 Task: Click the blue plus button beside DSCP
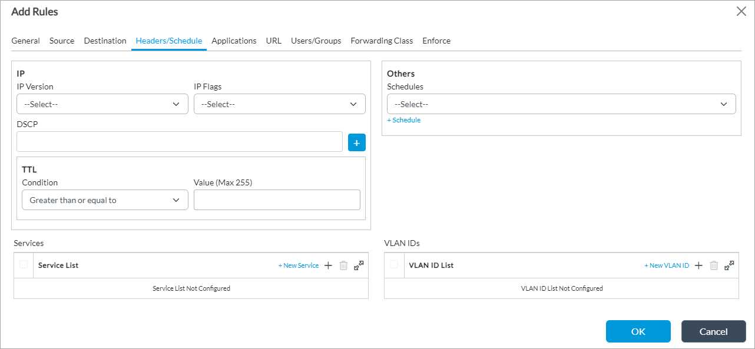[356, 142]
